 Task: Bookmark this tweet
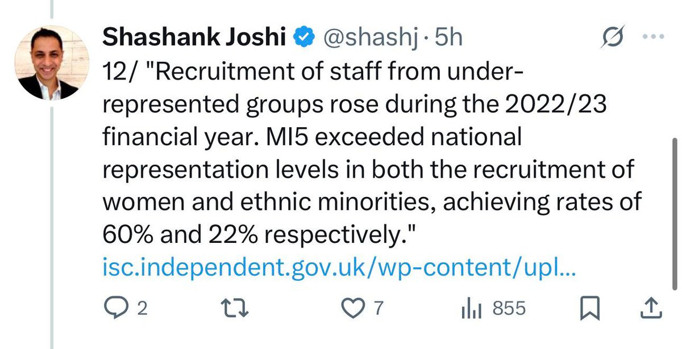pos(590,309)
